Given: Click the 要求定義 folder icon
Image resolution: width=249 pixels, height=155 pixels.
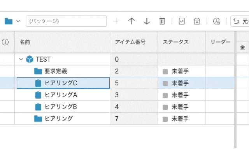Looking at the screenshot, I should (x=38, y=71).
